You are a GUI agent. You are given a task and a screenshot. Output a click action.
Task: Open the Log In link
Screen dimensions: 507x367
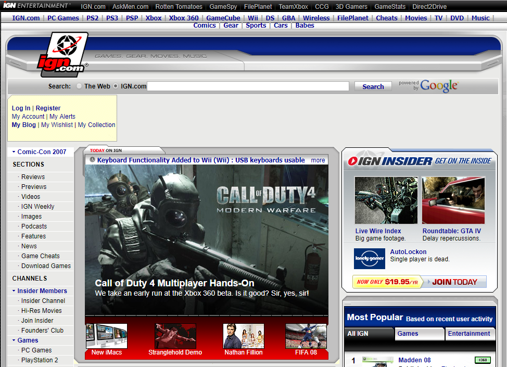pyautogui.click(x=21, y=108)
